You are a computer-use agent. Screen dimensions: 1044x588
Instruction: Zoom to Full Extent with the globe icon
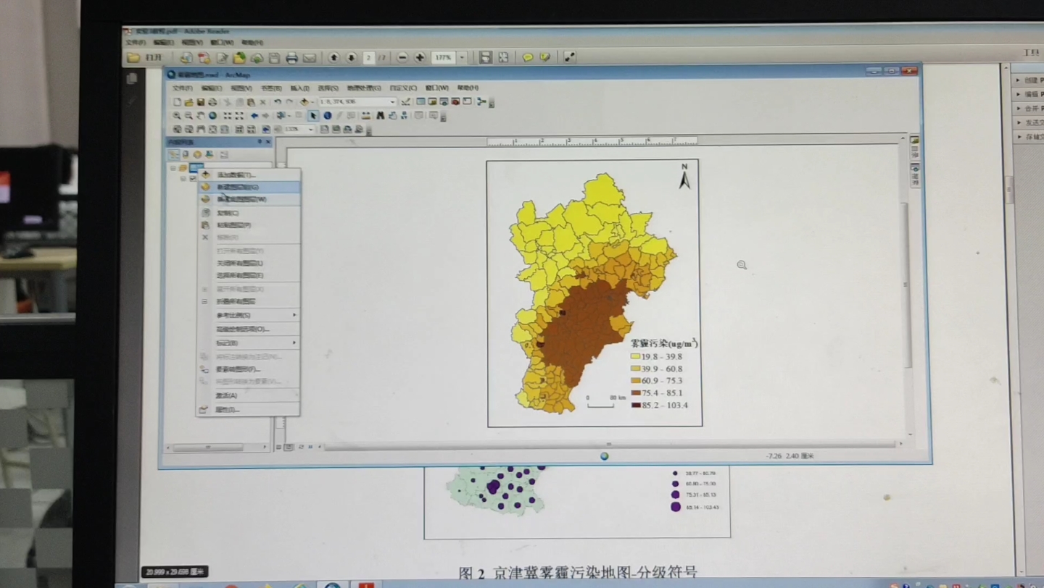pos(212,116)
